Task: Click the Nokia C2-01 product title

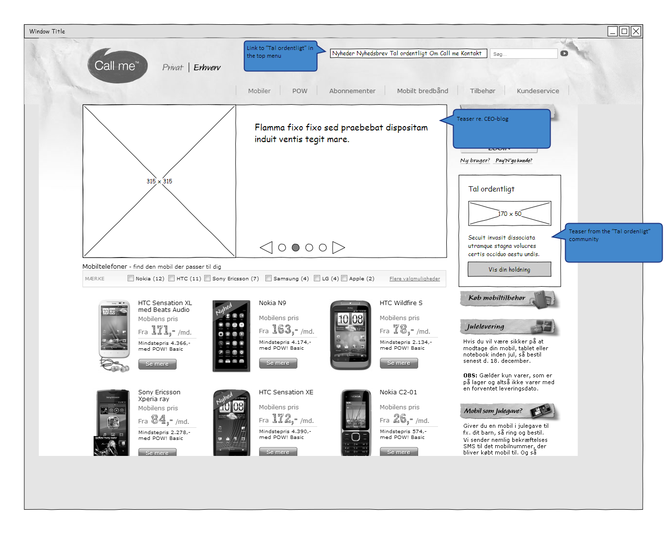Action: point(398,392)
